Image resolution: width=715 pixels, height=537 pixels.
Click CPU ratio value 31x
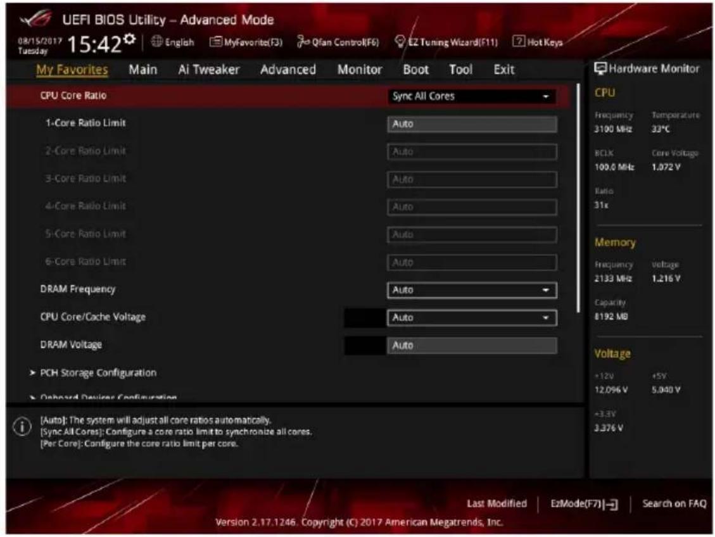point(601,205)
